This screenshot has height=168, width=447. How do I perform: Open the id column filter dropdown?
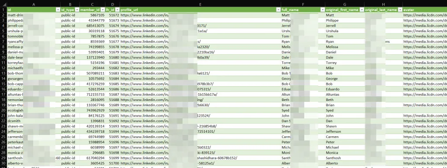click(58, 10)
